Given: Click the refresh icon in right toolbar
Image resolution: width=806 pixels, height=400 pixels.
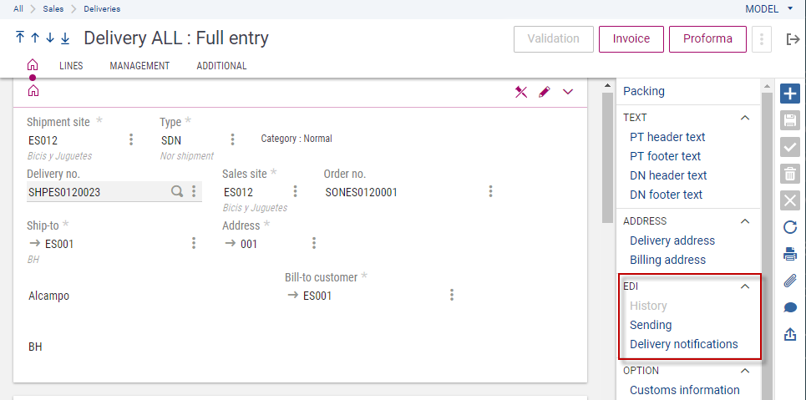Looking at the screenshot, I should click(x=789, y=227).
